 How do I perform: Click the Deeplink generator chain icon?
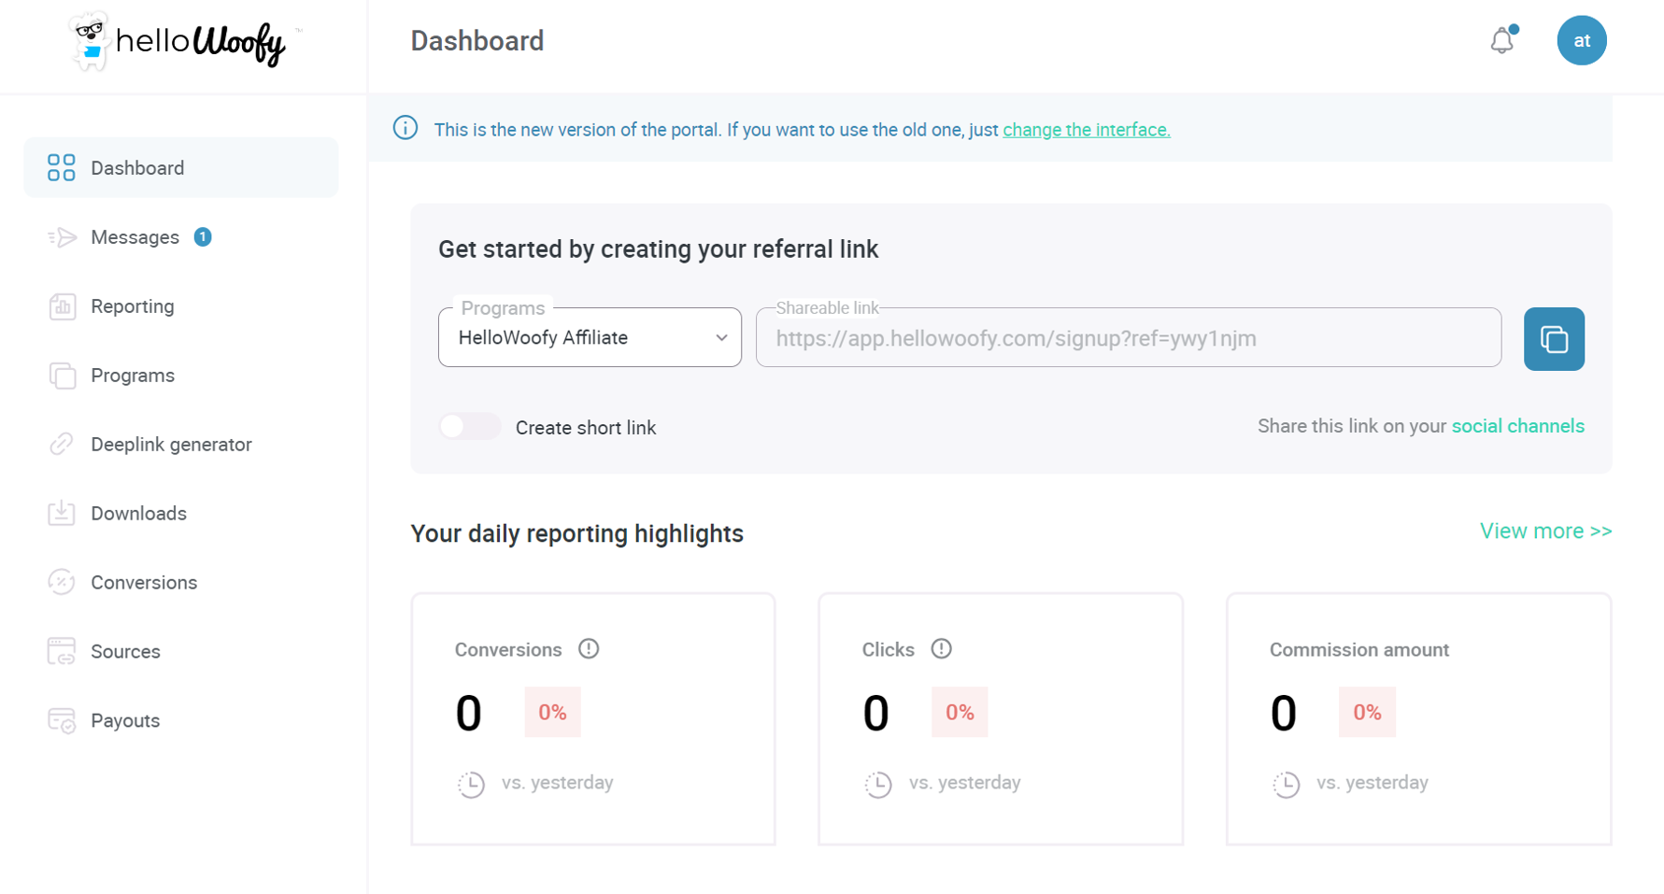coord(62,445)
